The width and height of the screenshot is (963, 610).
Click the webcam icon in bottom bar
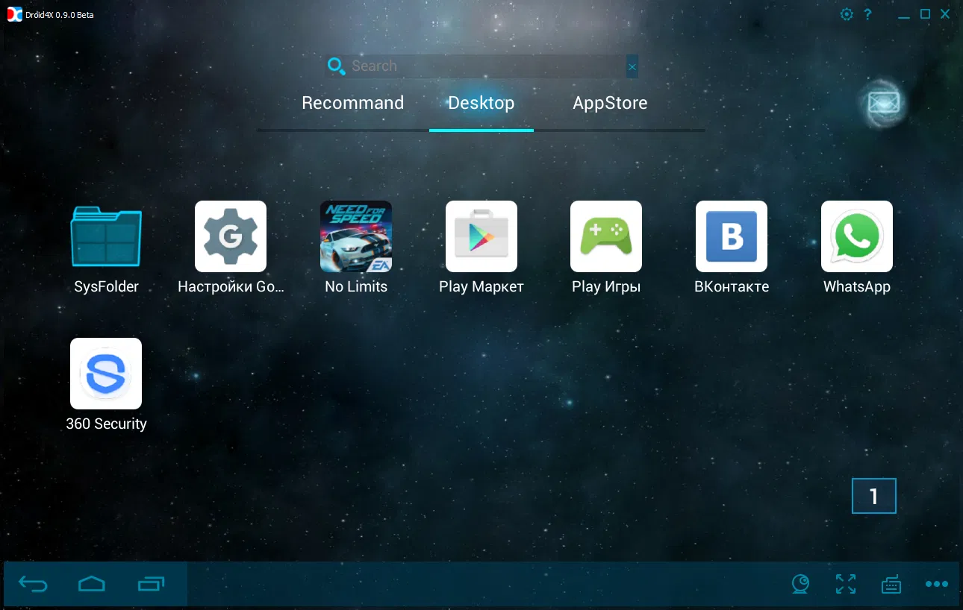[x=801, y=584]
